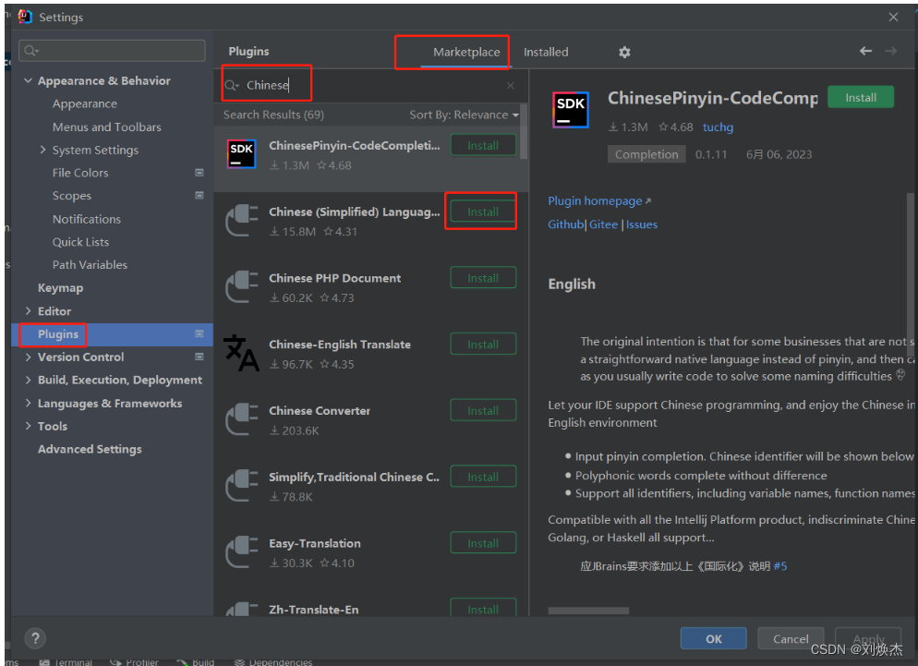Screen dimensions: 918x666
Task: Focus the settings search field
Action: pos(112,51)
